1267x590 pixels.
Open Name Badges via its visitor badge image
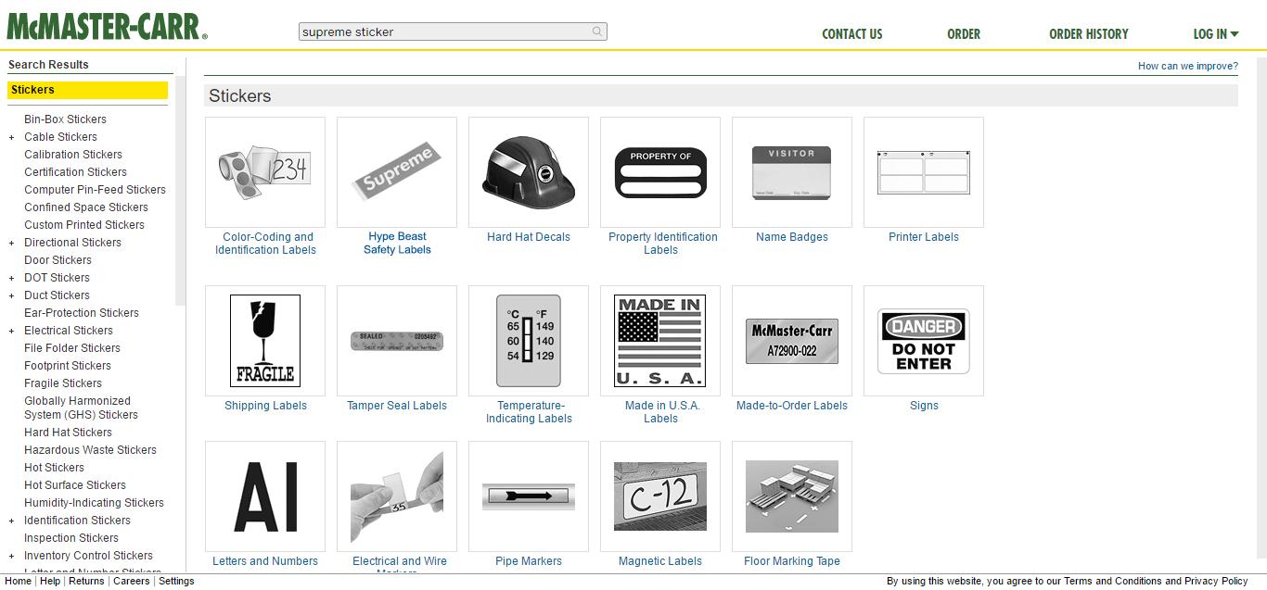[x=791, y=171]
